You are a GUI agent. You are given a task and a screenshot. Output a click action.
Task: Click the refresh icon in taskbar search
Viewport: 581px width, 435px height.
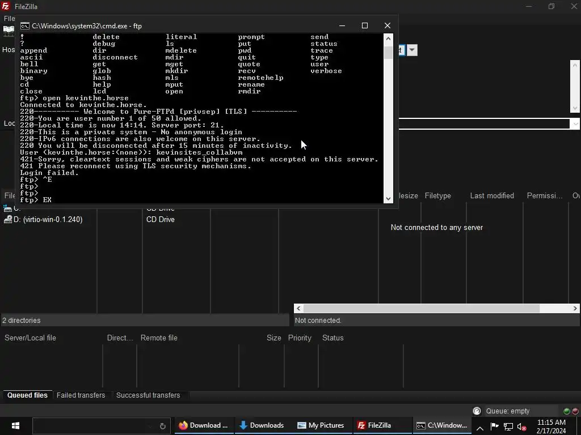[162, 426]
